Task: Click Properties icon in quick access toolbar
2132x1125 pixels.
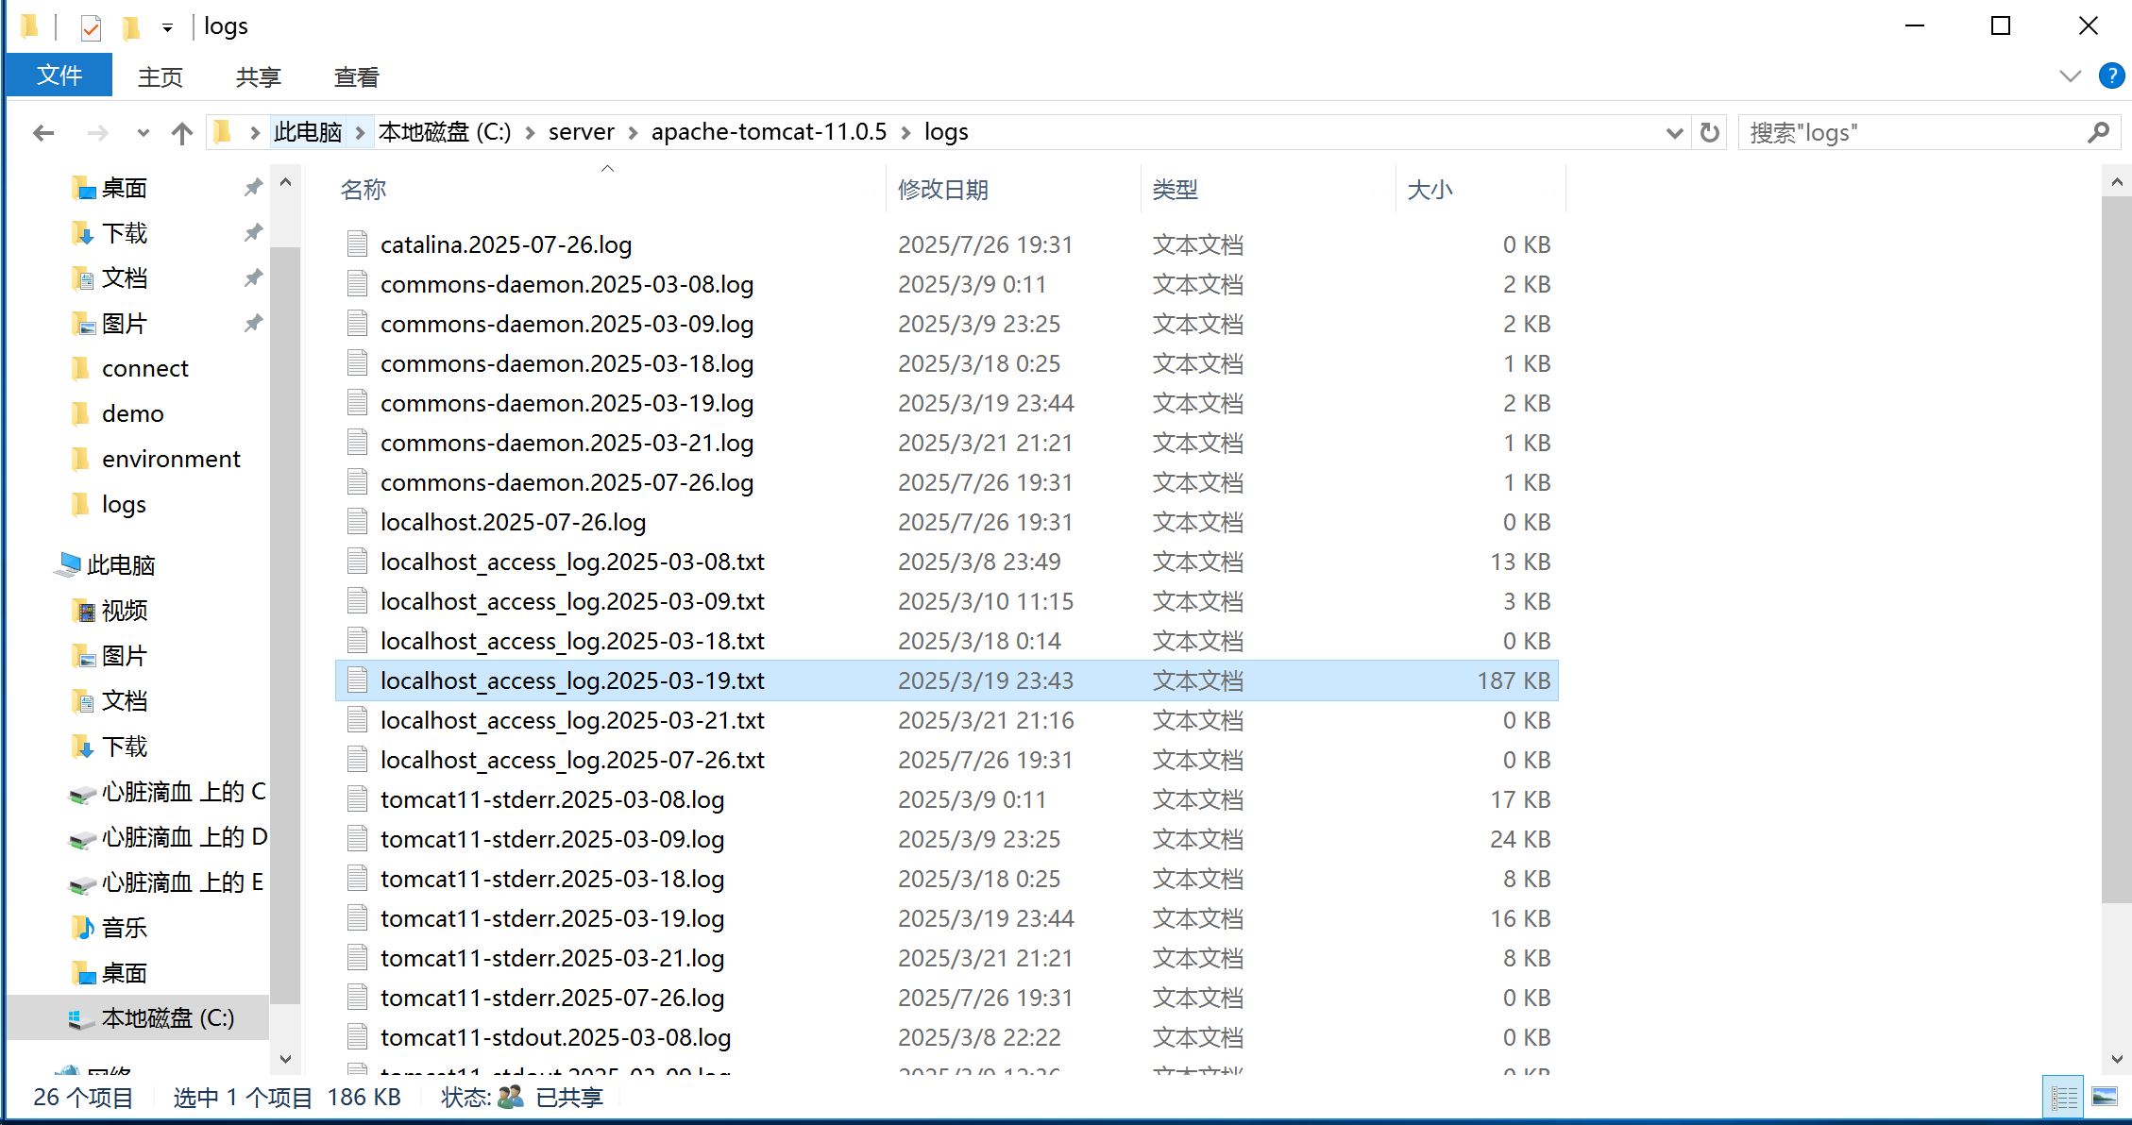Action: (91, 27)
